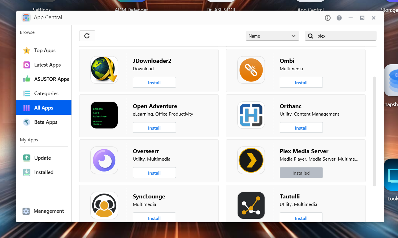
Task: Install Orthanc
Action: (301, 128)
